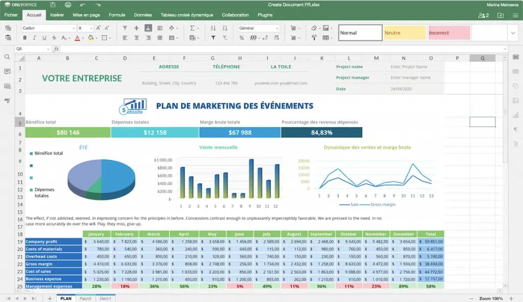This screenshot has height=302, width=523.
Task: Open the Search panel in left sidebar
Action: (7, 57)
